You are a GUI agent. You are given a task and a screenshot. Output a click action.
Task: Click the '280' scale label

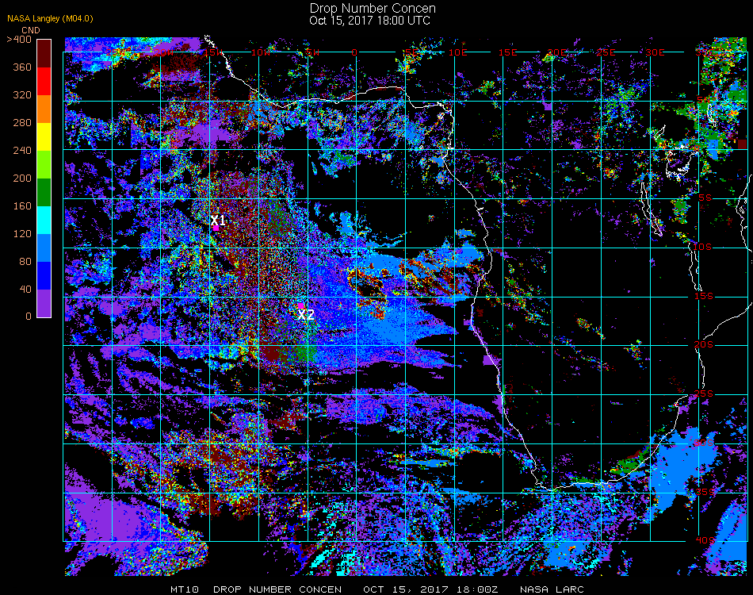[22, 122]
